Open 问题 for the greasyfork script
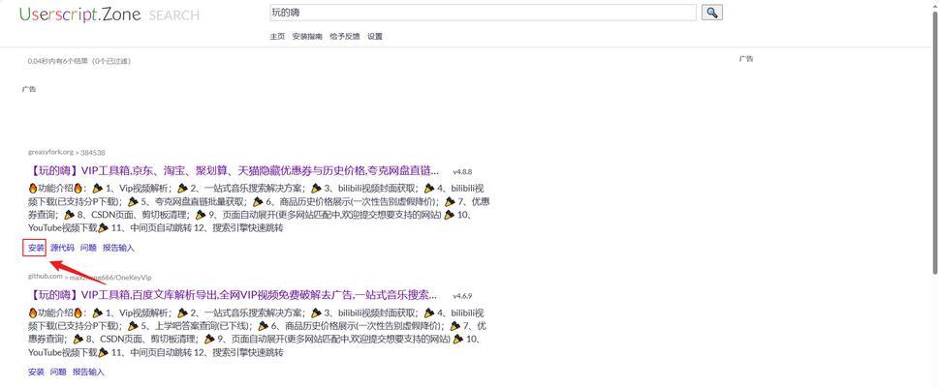Image resolution: width=939 pixels, height=387 pixels. 88,248
